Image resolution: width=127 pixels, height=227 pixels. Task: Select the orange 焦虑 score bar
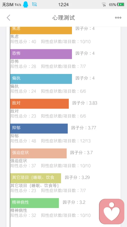pyautogui.click(x=41, y=30)
